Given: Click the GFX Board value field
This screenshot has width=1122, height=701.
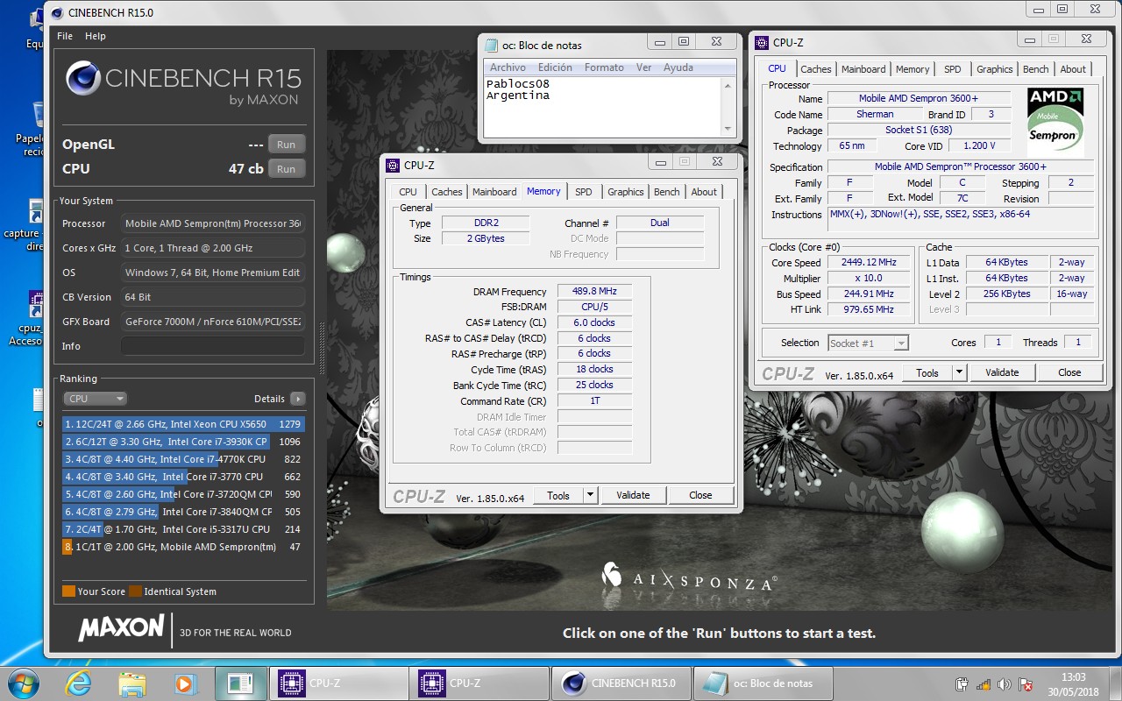Looking at the screenshot, I should [213, 322].
